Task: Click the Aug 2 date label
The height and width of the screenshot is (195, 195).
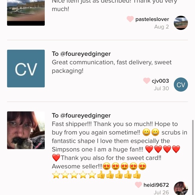Action: click(x=161, y=27)
